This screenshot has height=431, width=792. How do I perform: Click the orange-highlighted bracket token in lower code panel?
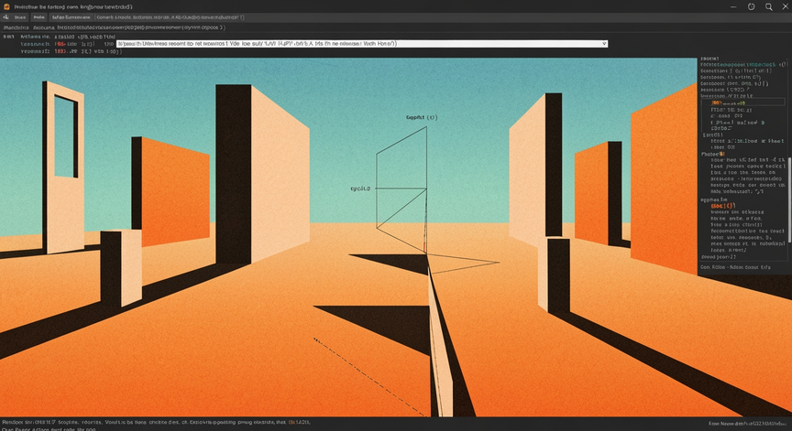[721, 206]
